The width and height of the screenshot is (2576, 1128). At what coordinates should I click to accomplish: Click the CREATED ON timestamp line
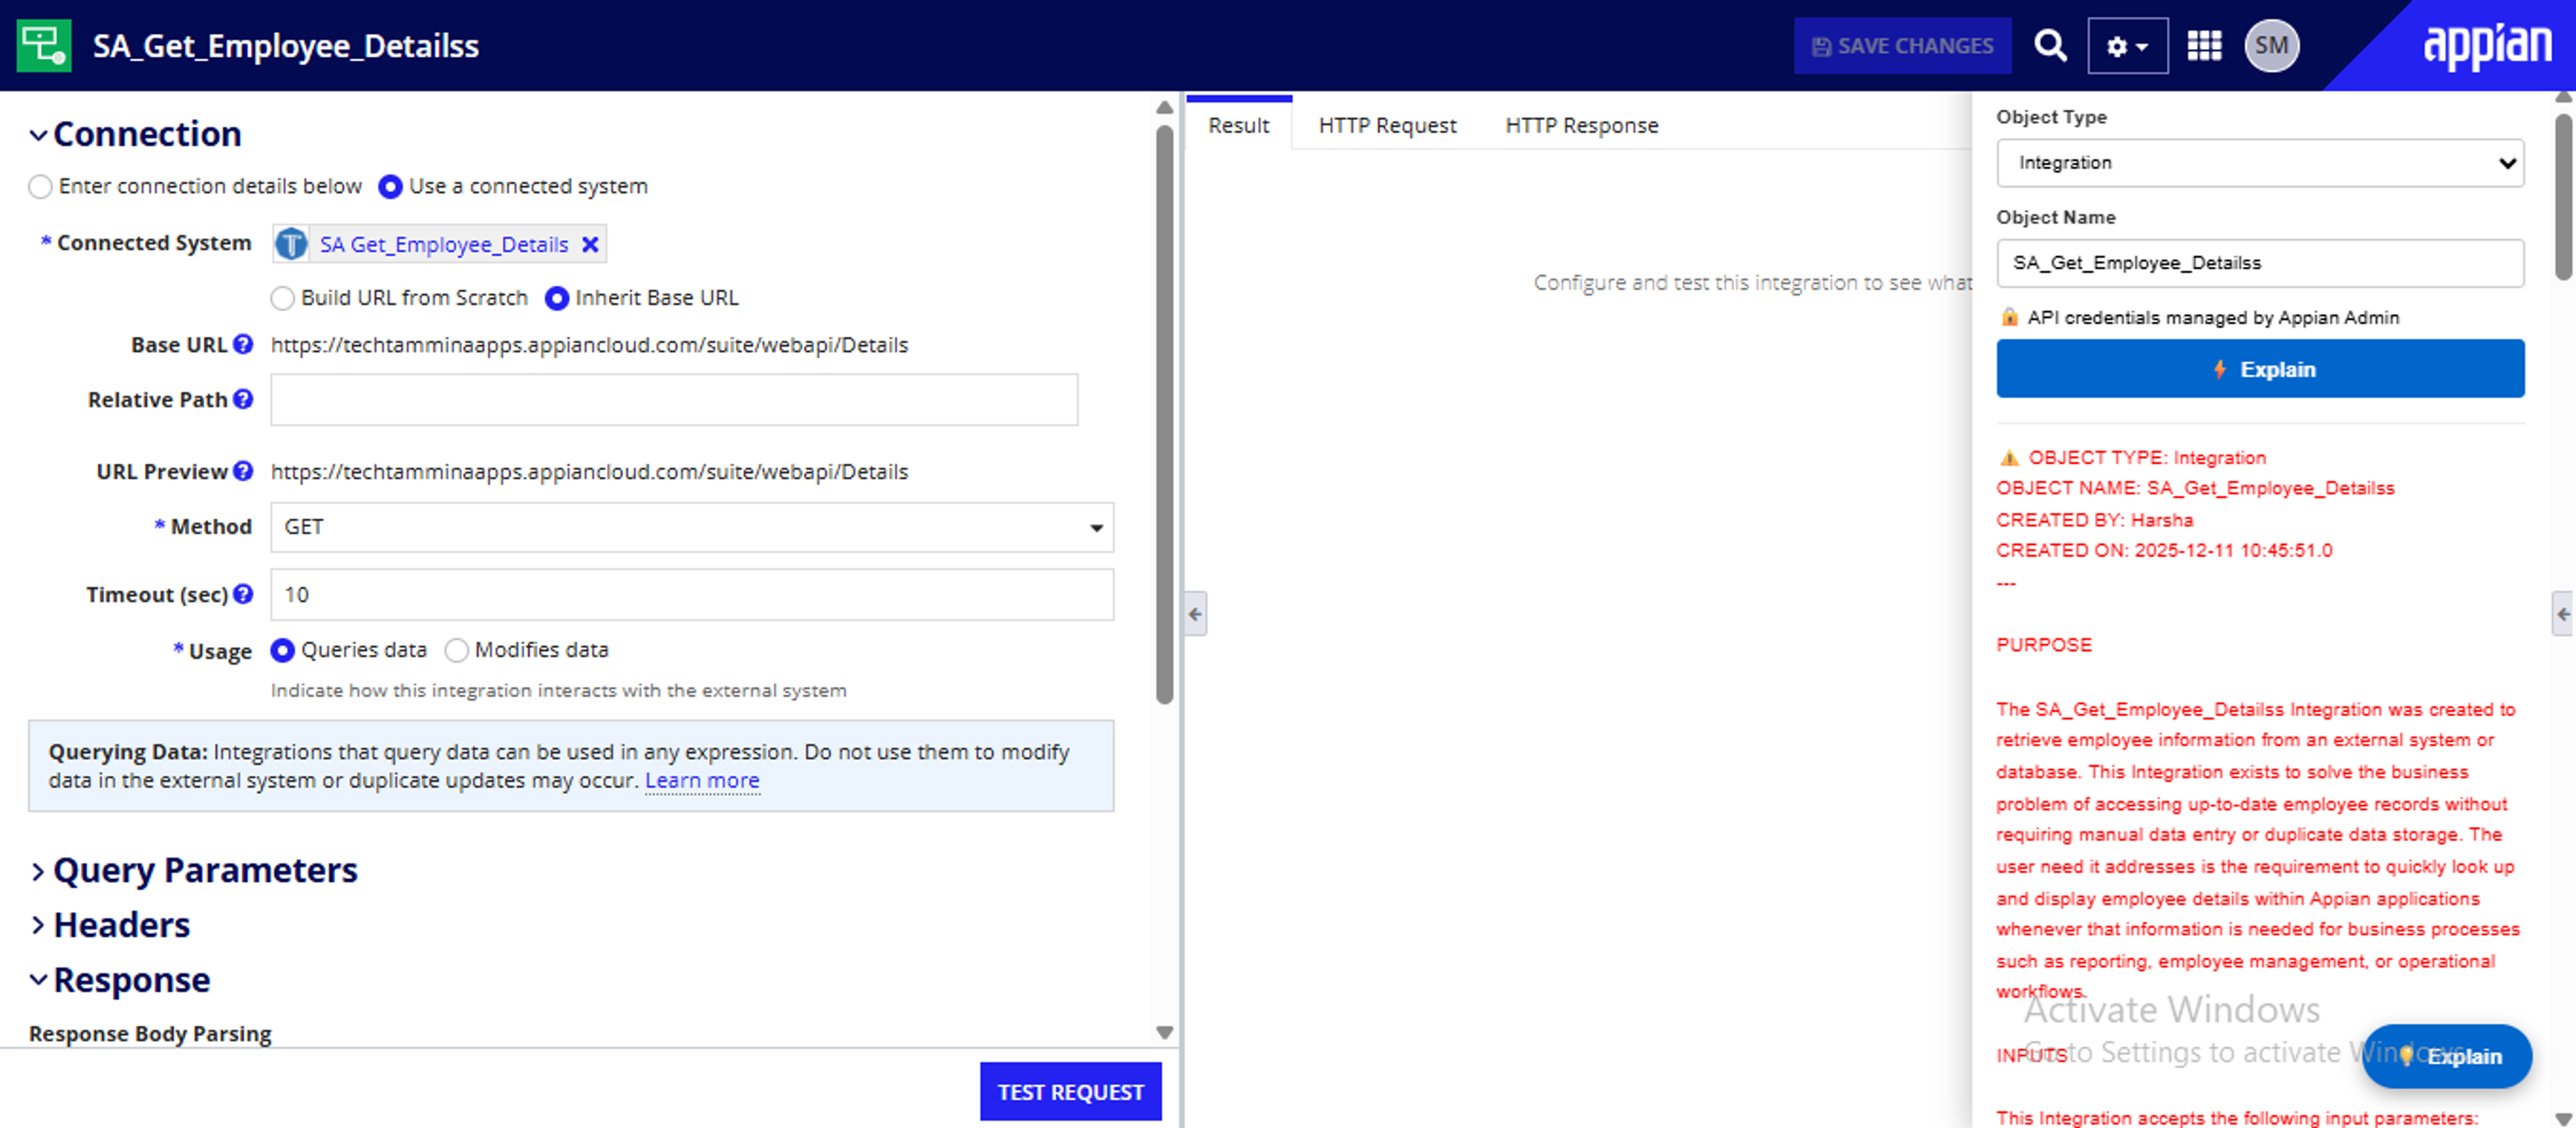(x=2164, y=551)
